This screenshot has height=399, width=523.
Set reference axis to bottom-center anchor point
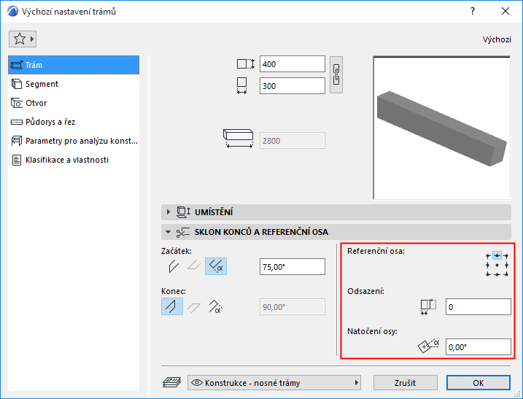click(x=497, y=274)
